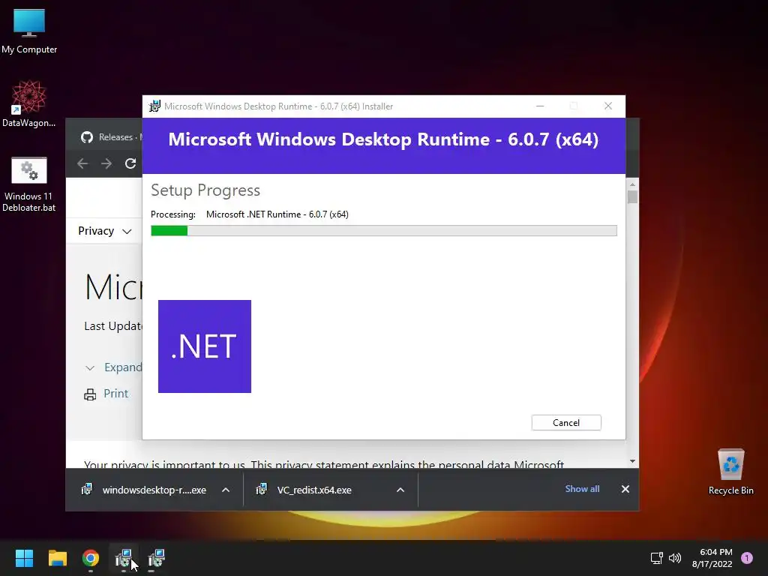Close the browser downloads bar
The image size is (768, 576).
[x=625, y=489]
